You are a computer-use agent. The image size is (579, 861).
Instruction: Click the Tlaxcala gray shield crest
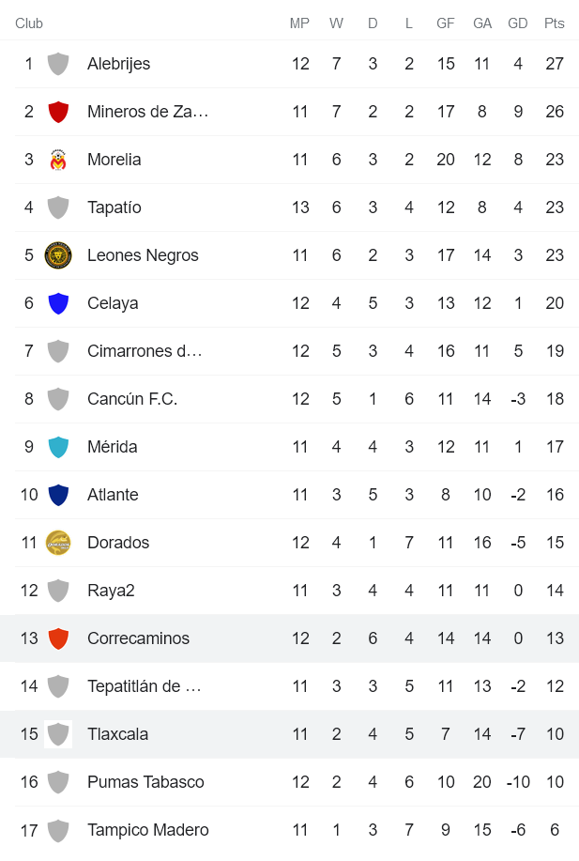[x=58, y=734]
